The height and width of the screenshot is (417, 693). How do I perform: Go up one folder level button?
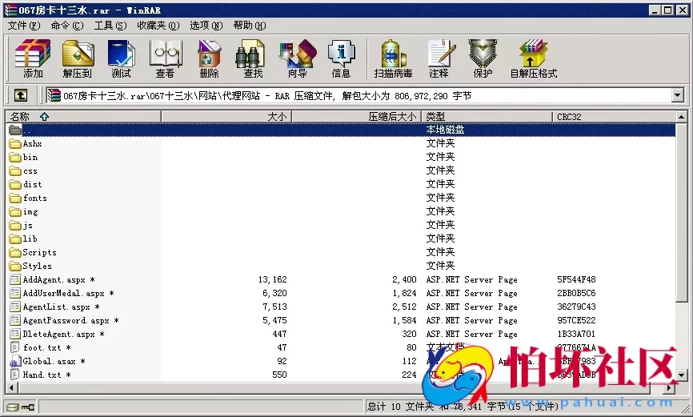(21, 95)
